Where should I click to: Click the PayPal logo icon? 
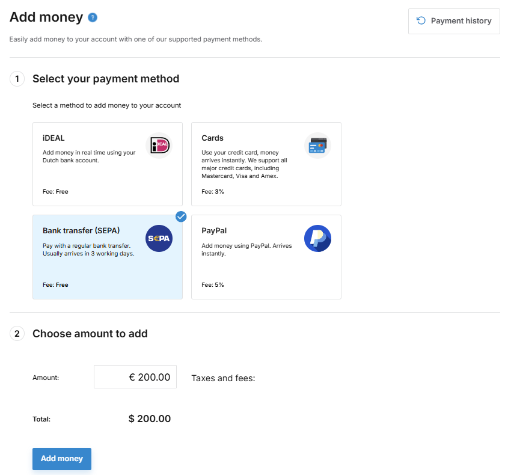(317, 238)
